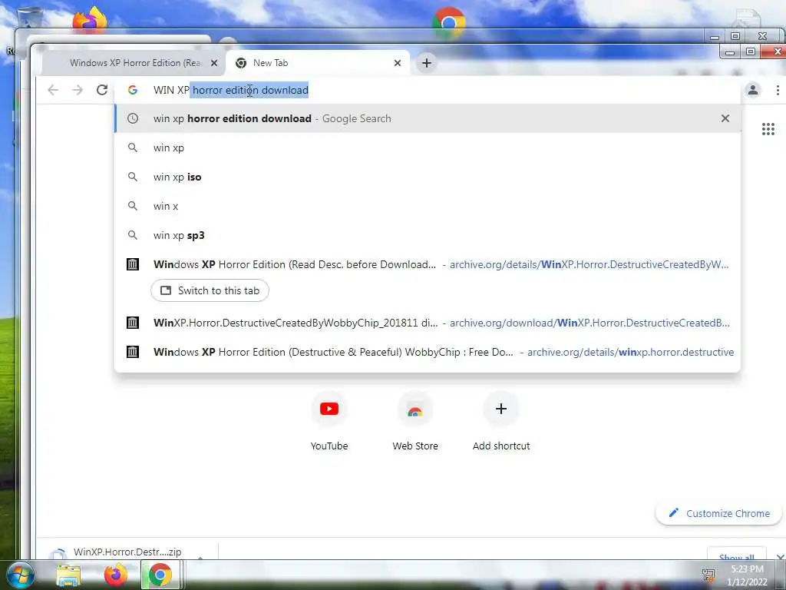Viewport: 786px width, 590px height.
Task: Select the 'win xp sp3' suggestion
Action: click(x=428, y=235)
